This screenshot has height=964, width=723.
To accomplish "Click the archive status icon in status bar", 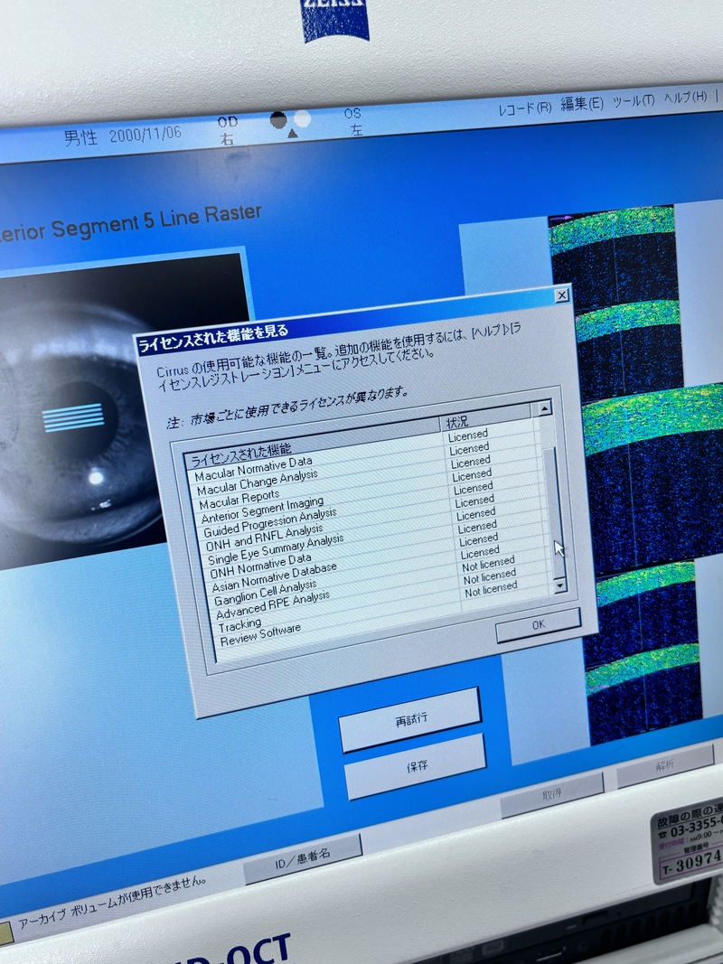I will [5, 931].
